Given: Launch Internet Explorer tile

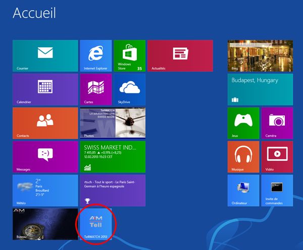Looking at the screenshot, I should point(95,56).
